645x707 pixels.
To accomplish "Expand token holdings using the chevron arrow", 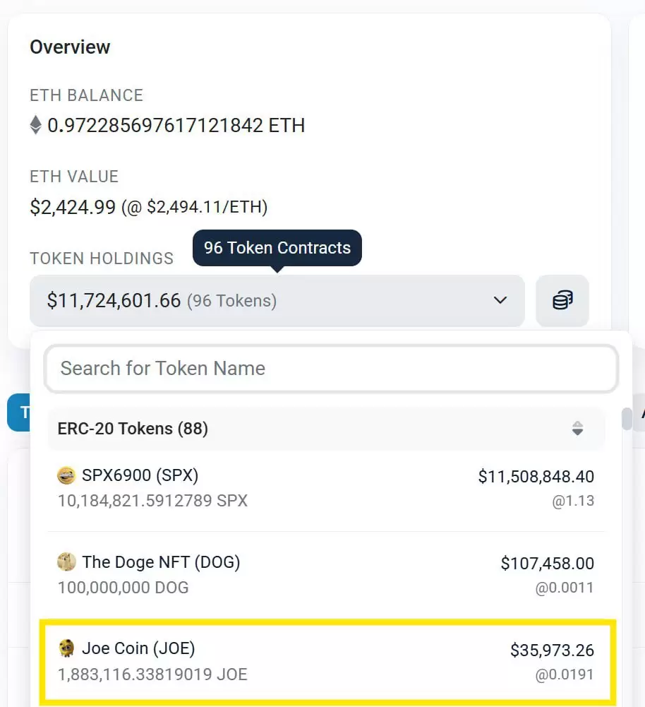I will click(x=500, y=301).
